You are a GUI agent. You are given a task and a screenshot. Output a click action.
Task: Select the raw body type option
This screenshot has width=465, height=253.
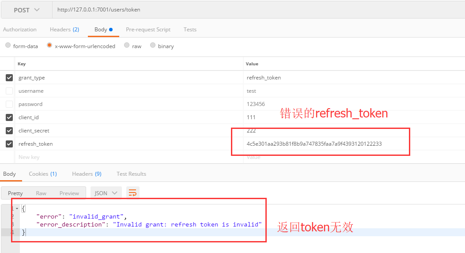click(127, 45)
